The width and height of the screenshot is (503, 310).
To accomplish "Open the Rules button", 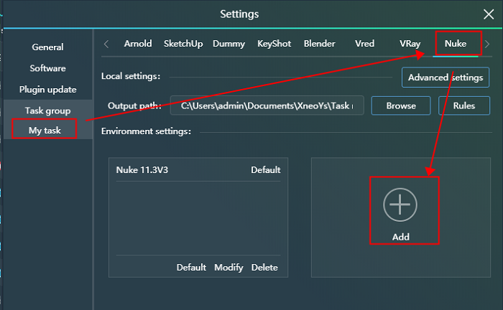I will pyautogui.click(x=463, y=105).
